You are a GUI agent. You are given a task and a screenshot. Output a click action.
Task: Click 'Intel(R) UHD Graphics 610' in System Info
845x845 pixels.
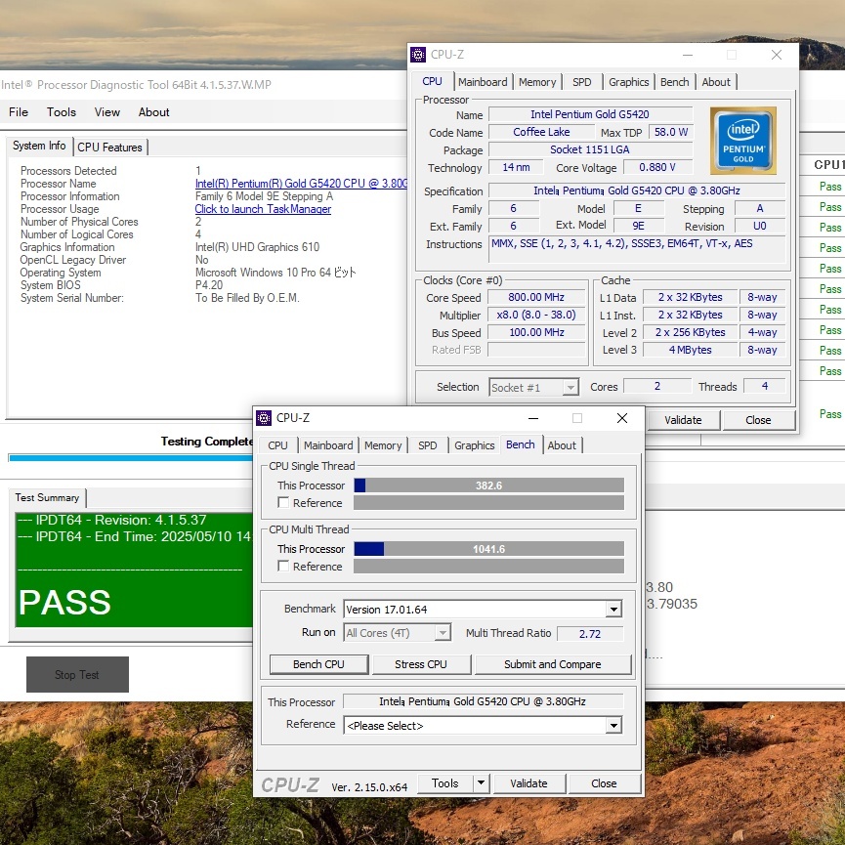[x=257, y=247]
